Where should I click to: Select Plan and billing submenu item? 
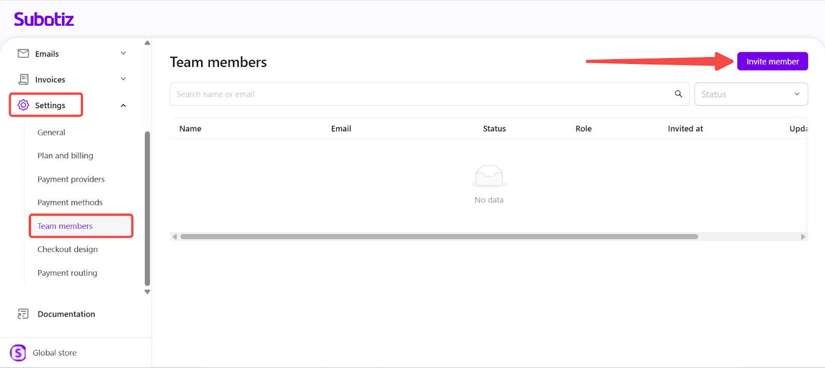[65, 156]
